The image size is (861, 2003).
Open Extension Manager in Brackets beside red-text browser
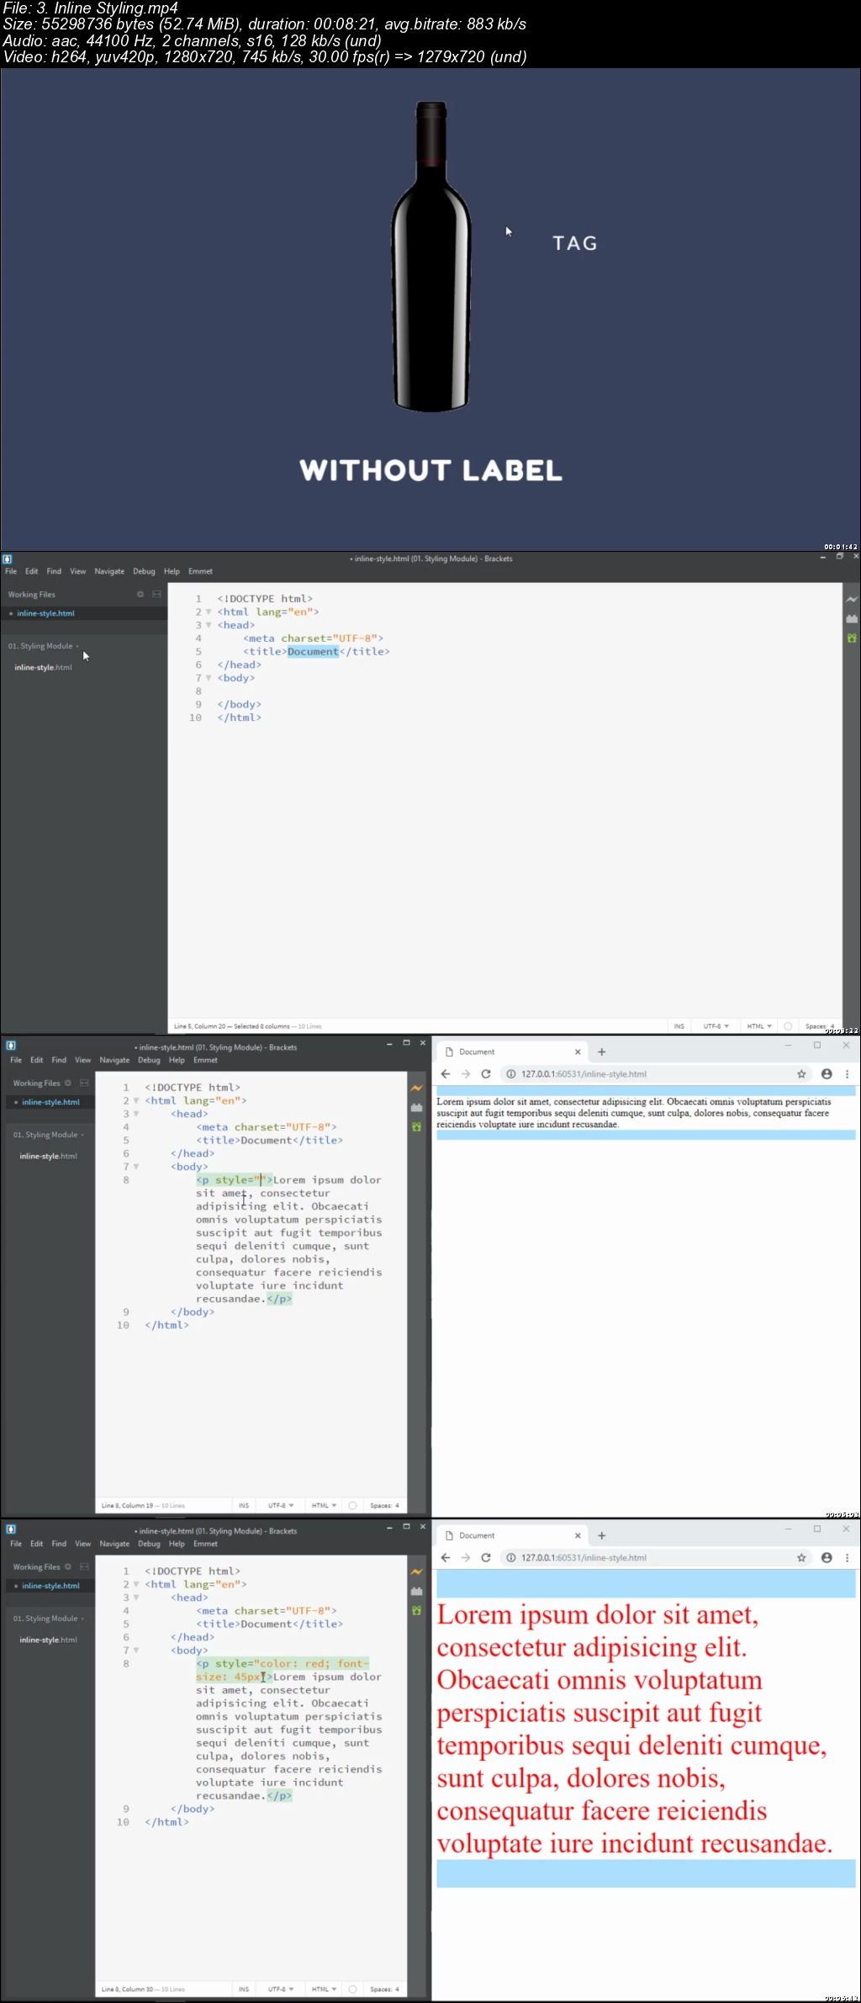416,1591
